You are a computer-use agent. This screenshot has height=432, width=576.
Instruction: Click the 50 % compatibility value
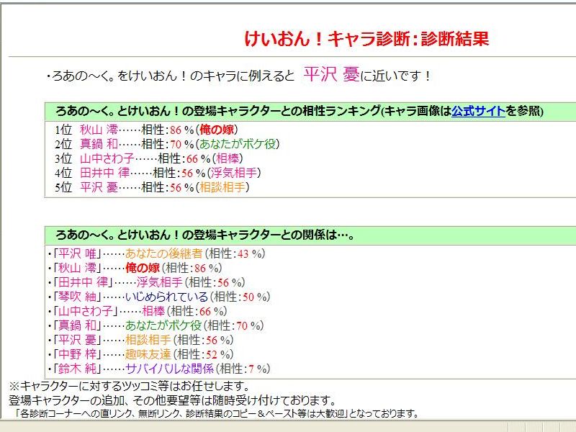pyautogui.click(x=255, y=297)
